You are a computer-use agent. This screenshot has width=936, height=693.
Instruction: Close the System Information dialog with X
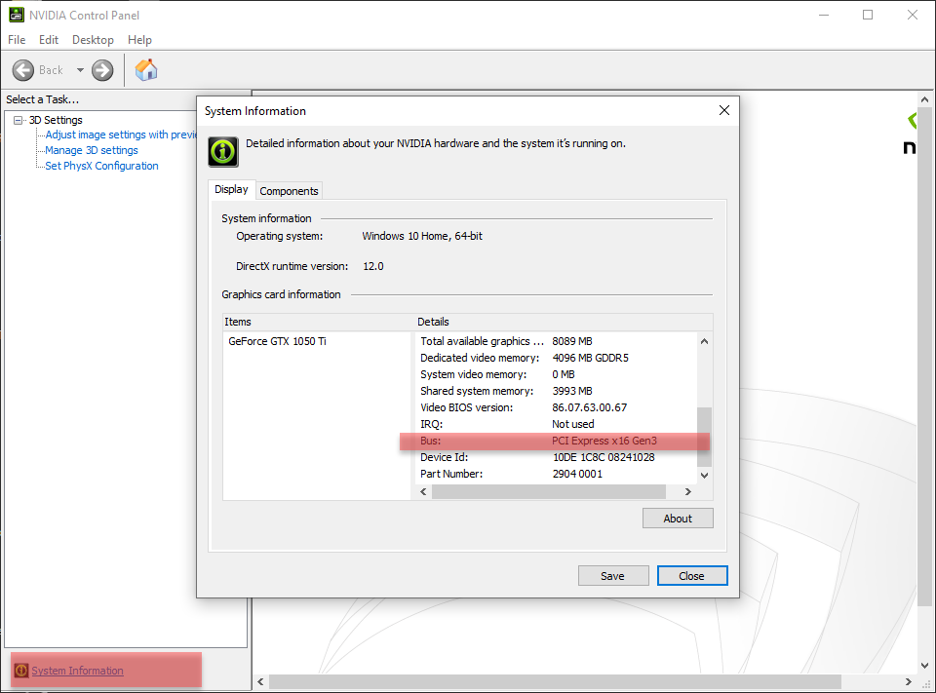(724, 110)
